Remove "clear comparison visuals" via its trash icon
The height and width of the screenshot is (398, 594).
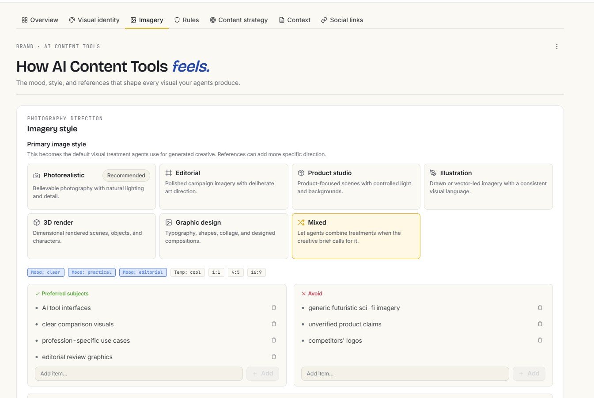(274, 324)
